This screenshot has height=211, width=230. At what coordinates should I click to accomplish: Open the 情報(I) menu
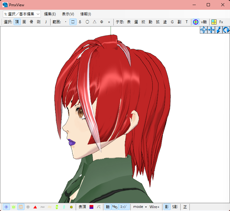pyautogui.click(x=85, y=14)
